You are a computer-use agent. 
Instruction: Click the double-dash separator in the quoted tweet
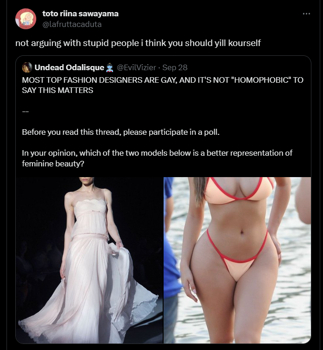[25, 112]
